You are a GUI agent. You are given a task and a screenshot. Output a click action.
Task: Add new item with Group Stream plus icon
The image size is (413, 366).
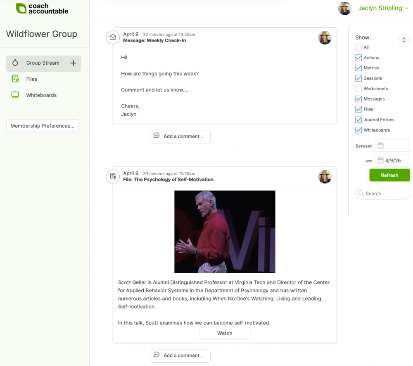tap(73, 63)
